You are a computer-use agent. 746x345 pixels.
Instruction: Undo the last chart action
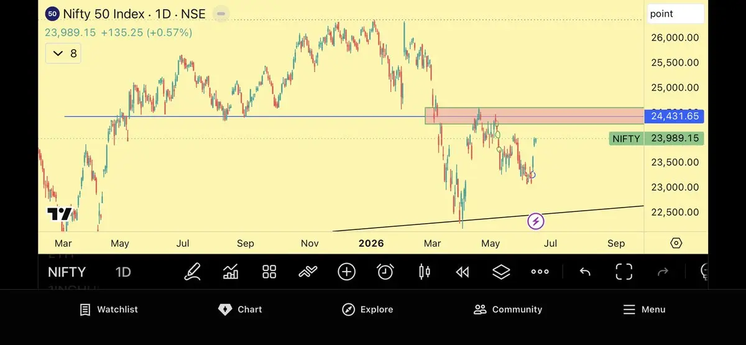pyautogui.click(x=585, y=272)
